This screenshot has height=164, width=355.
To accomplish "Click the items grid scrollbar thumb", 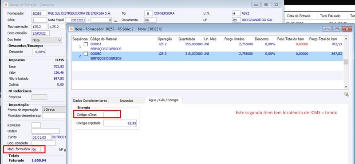I will 346,62.
